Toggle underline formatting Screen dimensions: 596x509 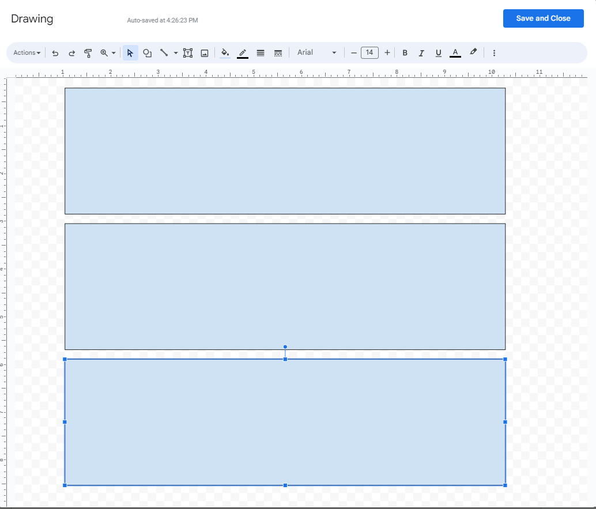[x=438, y=52]
